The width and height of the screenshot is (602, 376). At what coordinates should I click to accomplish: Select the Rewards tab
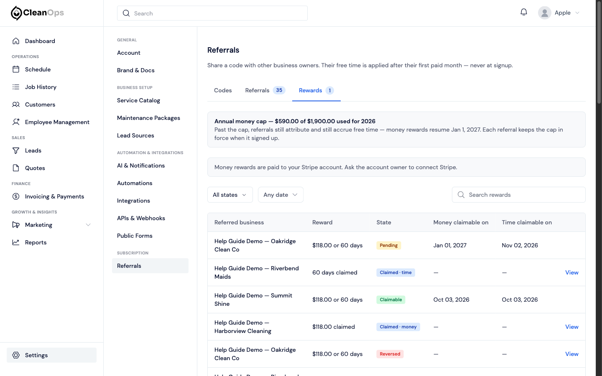316,90
